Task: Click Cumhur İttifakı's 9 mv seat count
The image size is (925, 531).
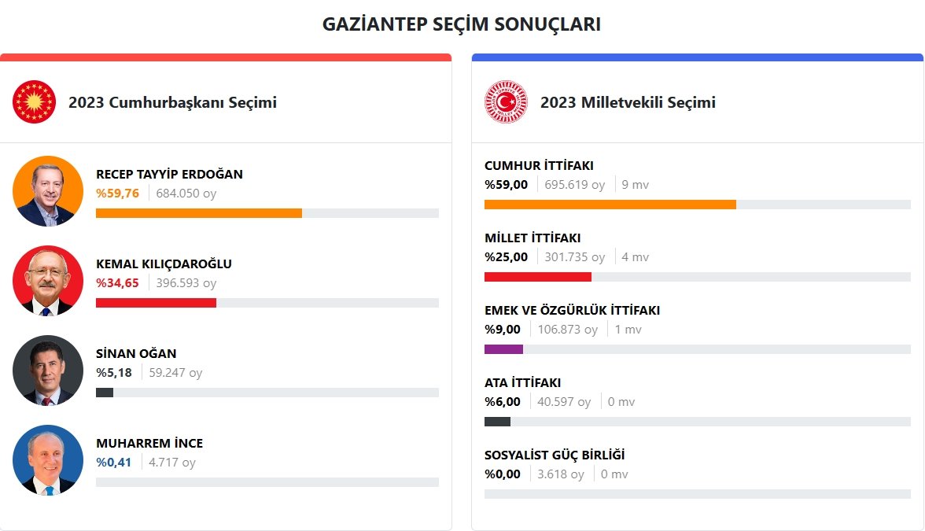Action: (636, 185)
